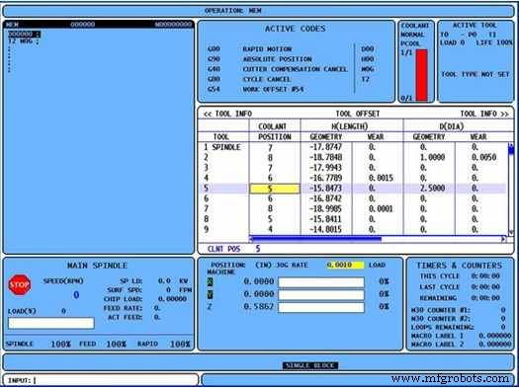Select the G90 ABSOLUTE POSITION active code
Screen dimensions: 519x388
[x=259, y=59]
